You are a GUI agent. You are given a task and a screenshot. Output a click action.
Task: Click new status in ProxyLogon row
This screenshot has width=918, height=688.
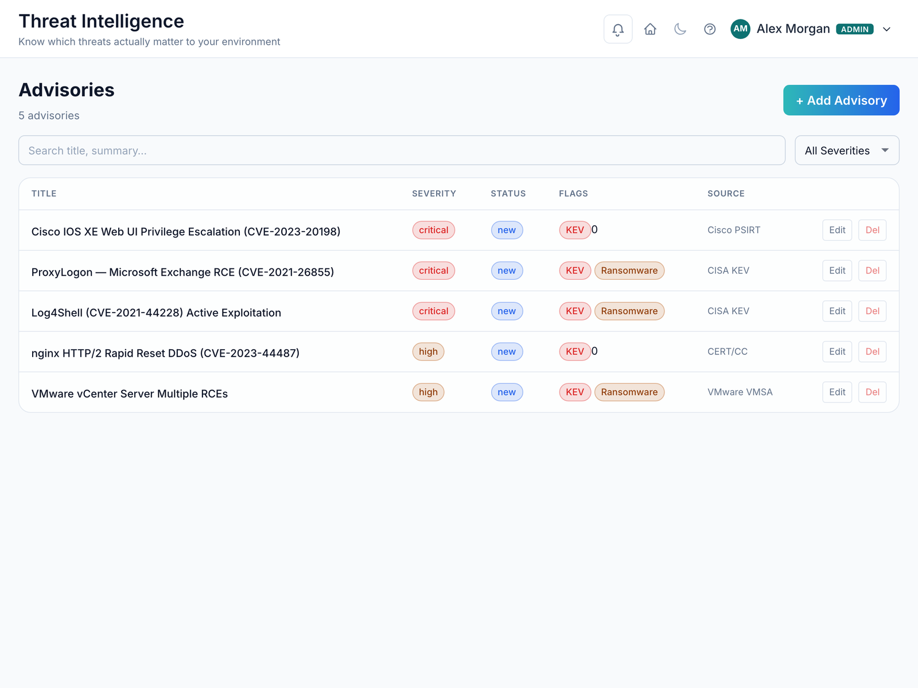pyautogui.click(x=507, y=271)
